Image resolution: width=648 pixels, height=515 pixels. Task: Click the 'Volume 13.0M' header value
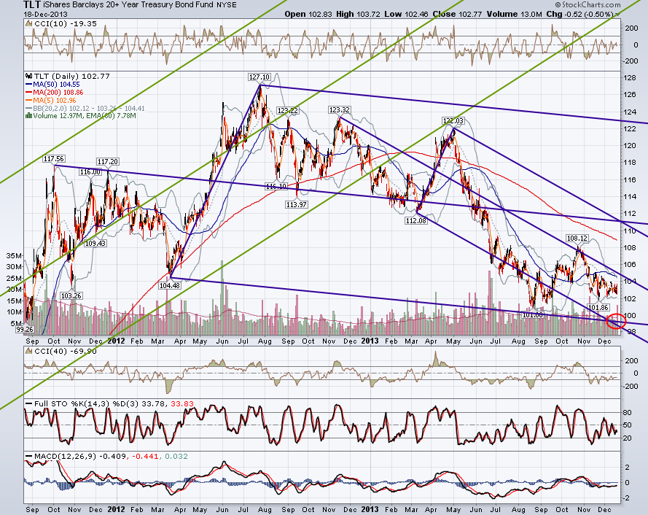pyautogui.click(x=514, y=14)
